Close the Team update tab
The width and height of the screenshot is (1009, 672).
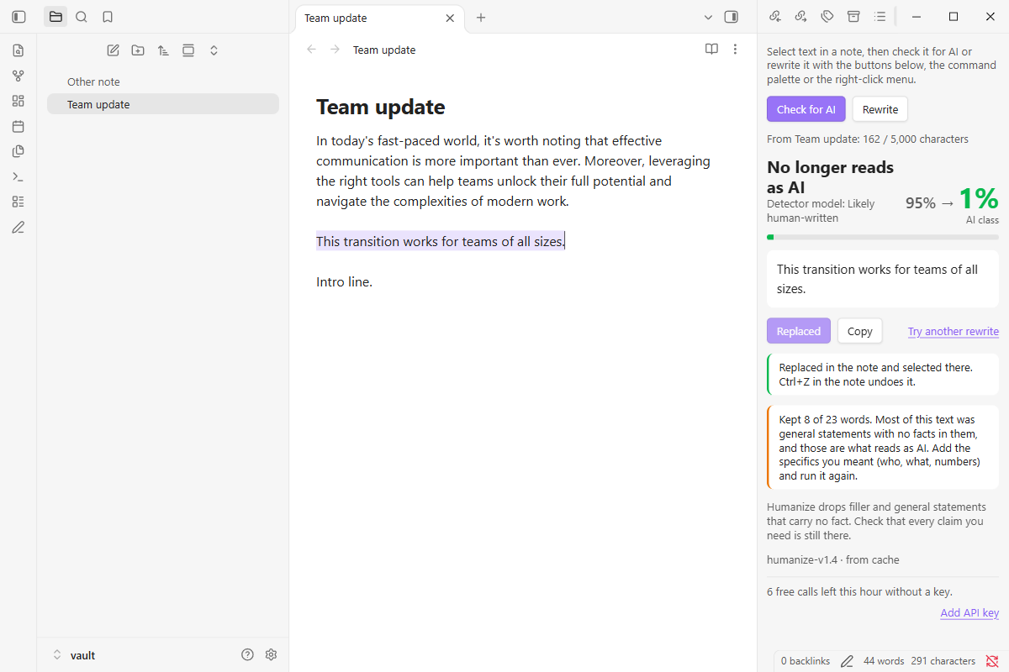pos(450,18)
